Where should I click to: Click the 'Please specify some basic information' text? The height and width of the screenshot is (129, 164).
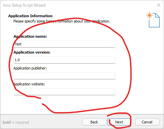click(x=62, y=21)
